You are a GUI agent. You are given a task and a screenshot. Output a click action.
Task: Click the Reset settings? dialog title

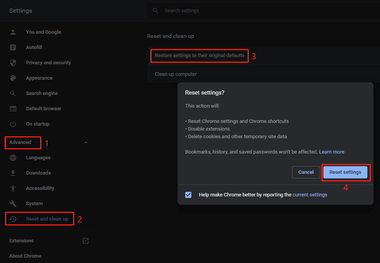tap(204, 93)
